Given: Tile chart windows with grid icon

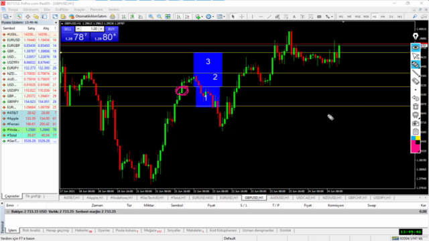Looking at the screenshot, I should click(x=168, y=17).
